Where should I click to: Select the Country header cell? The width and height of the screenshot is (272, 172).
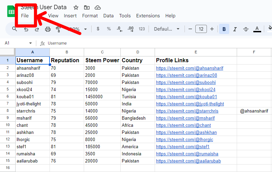coord(138,60)
